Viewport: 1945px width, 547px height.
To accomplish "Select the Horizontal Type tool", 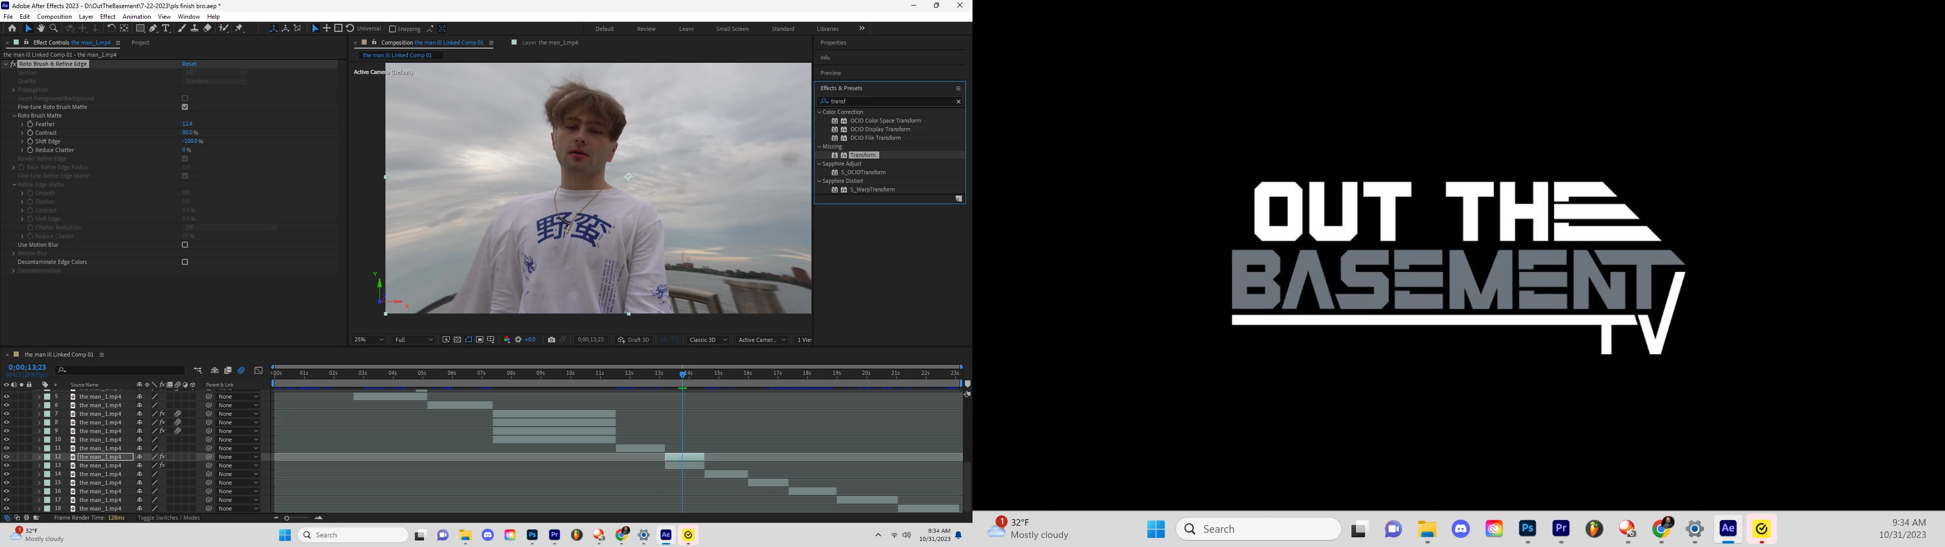I will [166, 28].
